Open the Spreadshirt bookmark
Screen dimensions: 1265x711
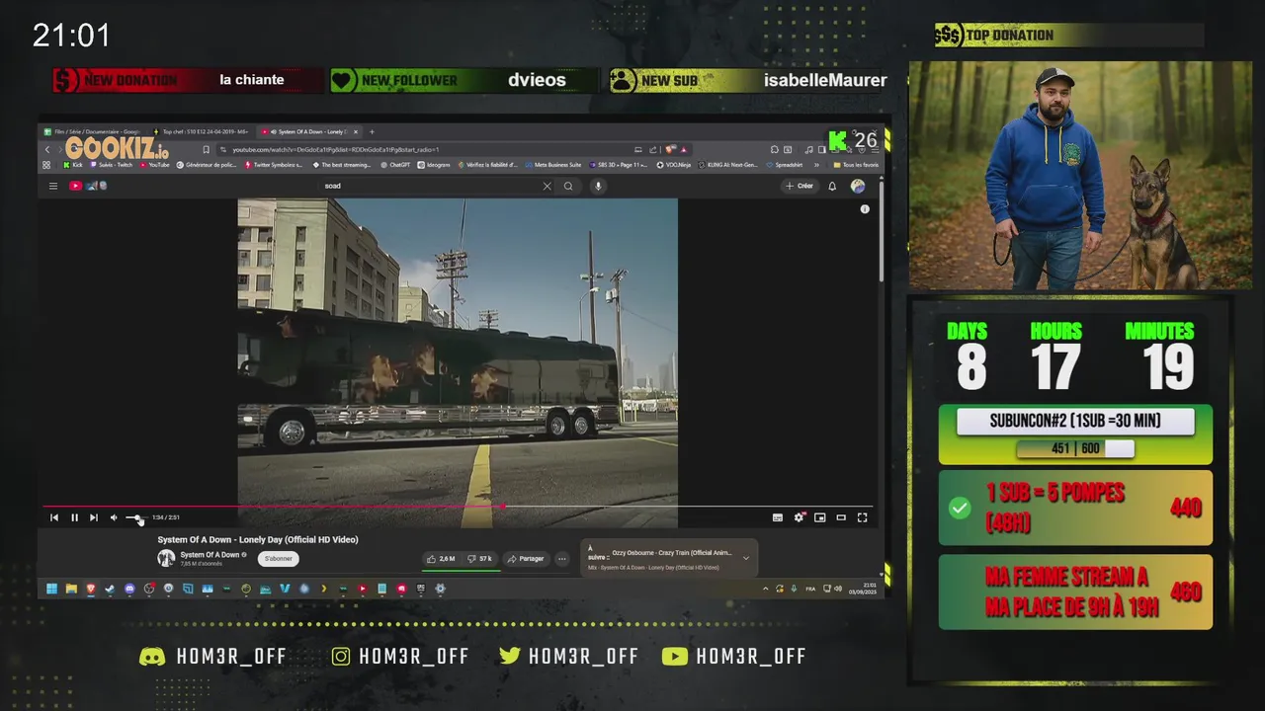[x=784, y=165]
